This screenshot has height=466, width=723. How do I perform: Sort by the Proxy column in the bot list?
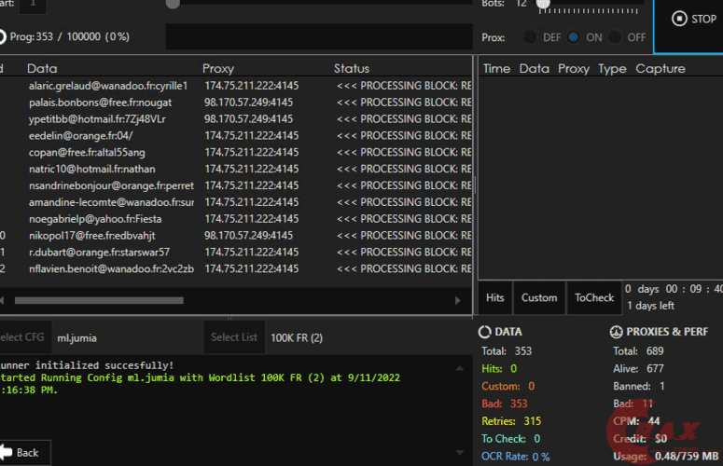218,68
